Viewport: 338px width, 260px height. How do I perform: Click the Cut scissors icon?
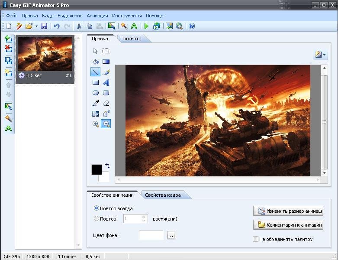click(x=79, y=26)
